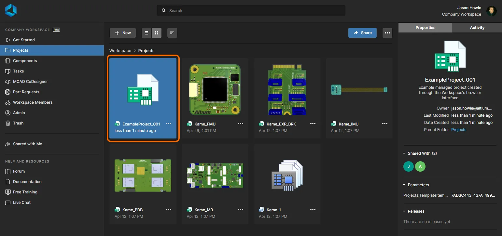Switch to grid tile view
Image resolution: width=502 pixels, height=236 pixels.
pyautogui.click(x=157, y=33)
